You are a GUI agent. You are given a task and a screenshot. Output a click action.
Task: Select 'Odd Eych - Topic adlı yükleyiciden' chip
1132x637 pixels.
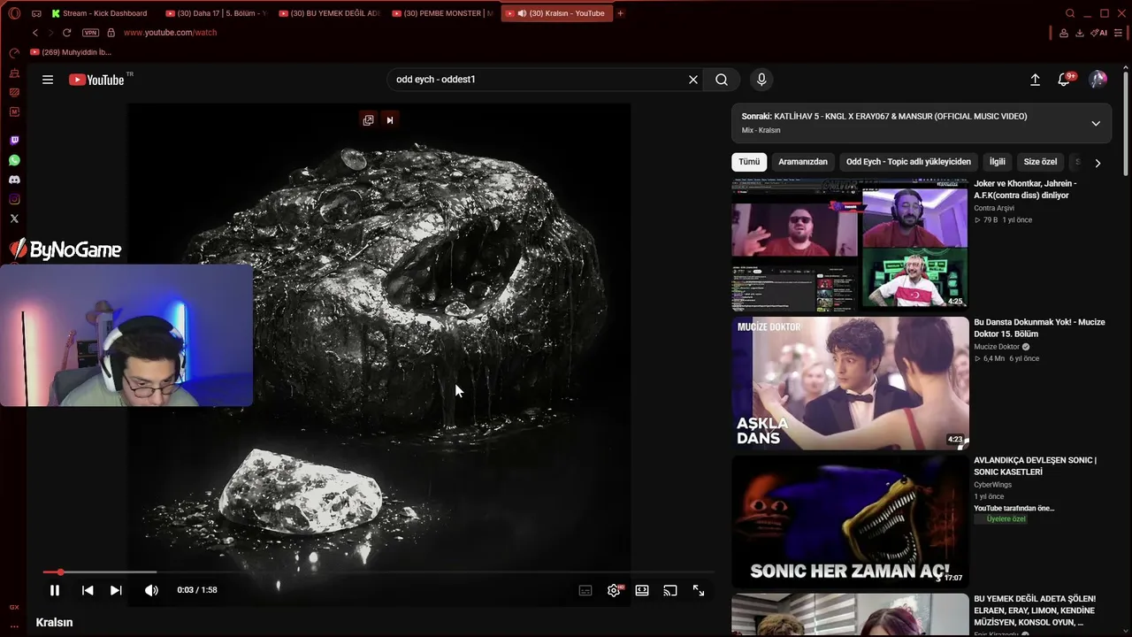click(x=908, y=162)
